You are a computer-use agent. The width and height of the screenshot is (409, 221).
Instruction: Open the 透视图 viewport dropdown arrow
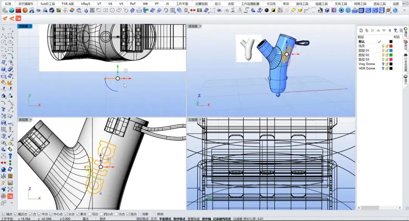click(200, 26)
